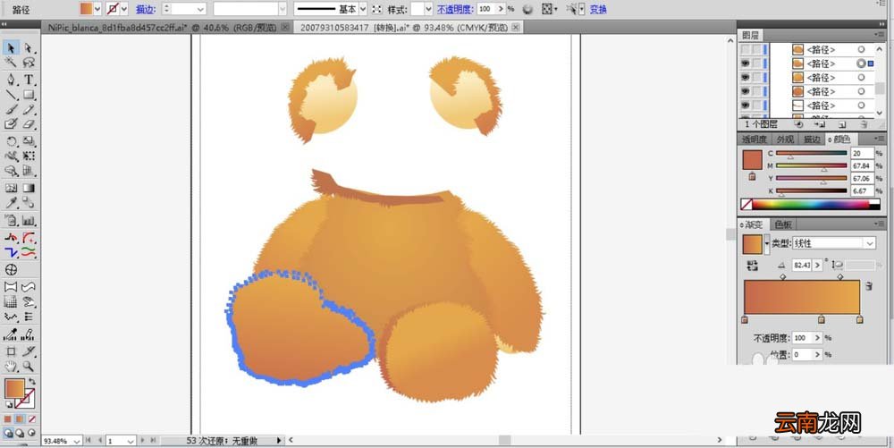This screenshot has height=448, width=894.
Task: Click the 描边 link in control bar
Action: coord(145,9)
